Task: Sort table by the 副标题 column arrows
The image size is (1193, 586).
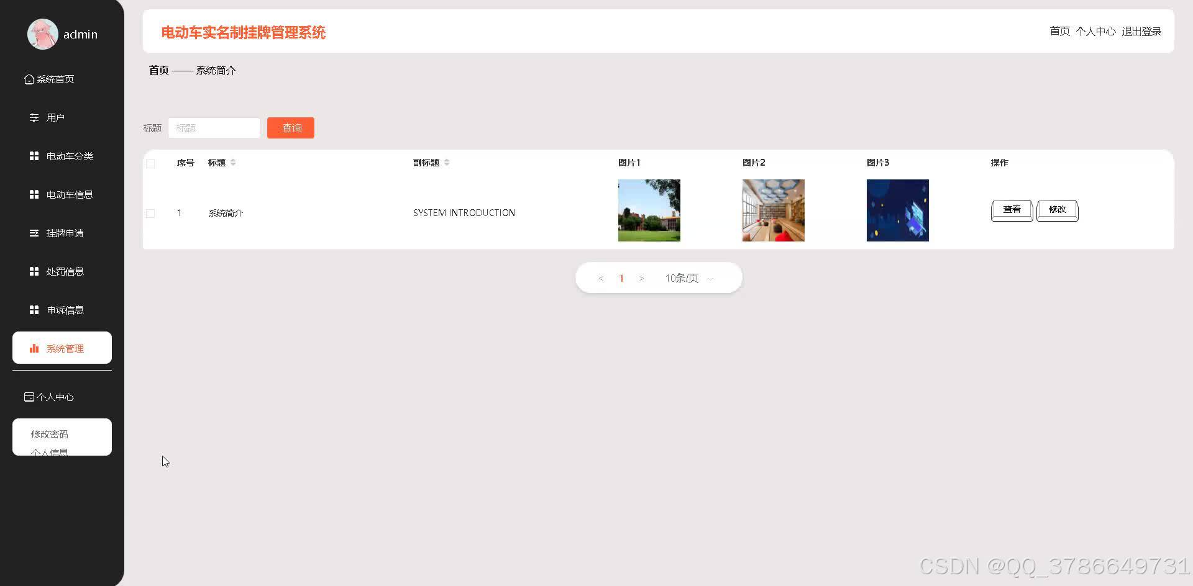Action: click(x=447, y=162)
